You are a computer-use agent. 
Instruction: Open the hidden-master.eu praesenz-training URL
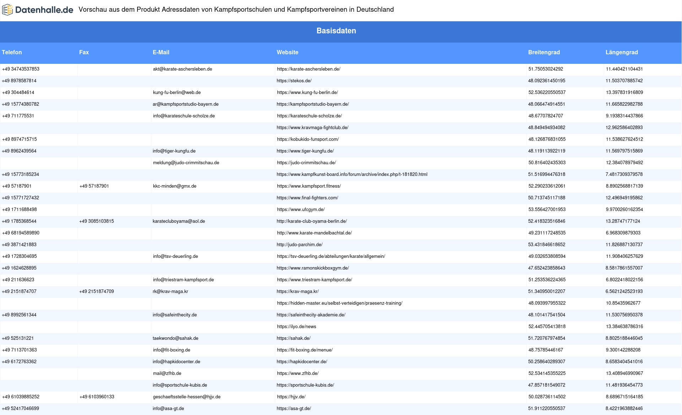point(340,303)
